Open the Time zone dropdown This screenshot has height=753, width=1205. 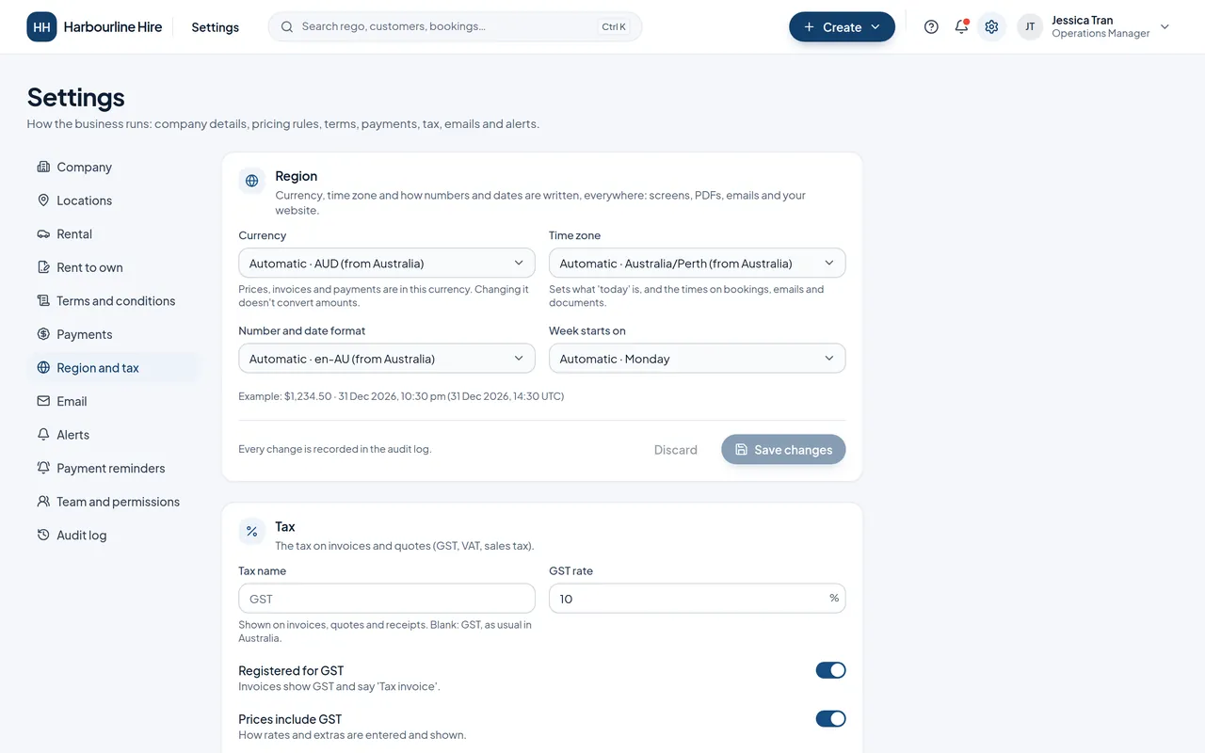click(698, 264)
